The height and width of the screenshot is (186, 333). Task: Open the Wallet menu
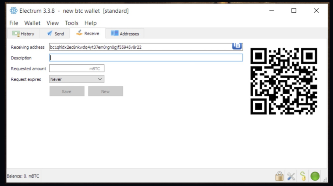coord(32,23)
